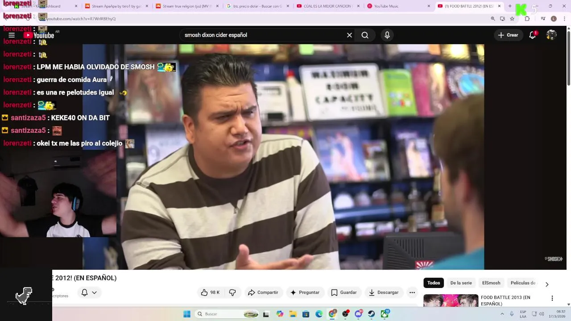Open the Preguntar AI assistant
This screenshot has width=571, height=321.
point(305,292)
